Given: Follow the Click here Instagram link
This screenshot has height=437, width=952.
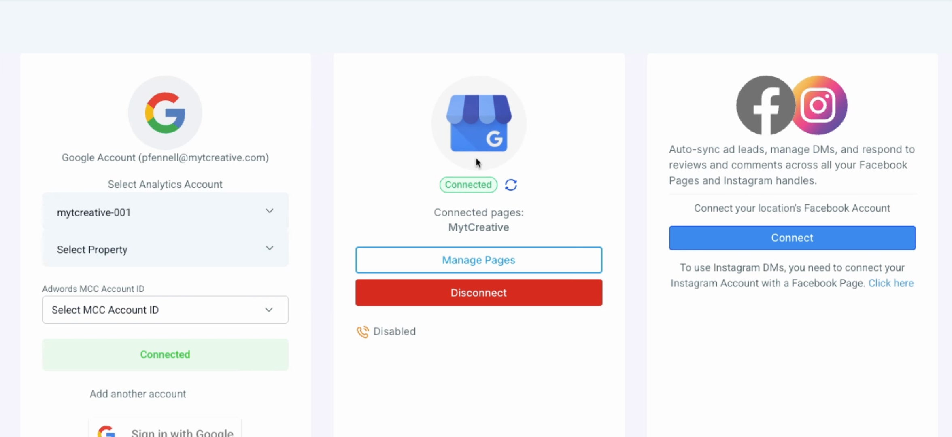Looking at the screenshot, I should (891, 283).
